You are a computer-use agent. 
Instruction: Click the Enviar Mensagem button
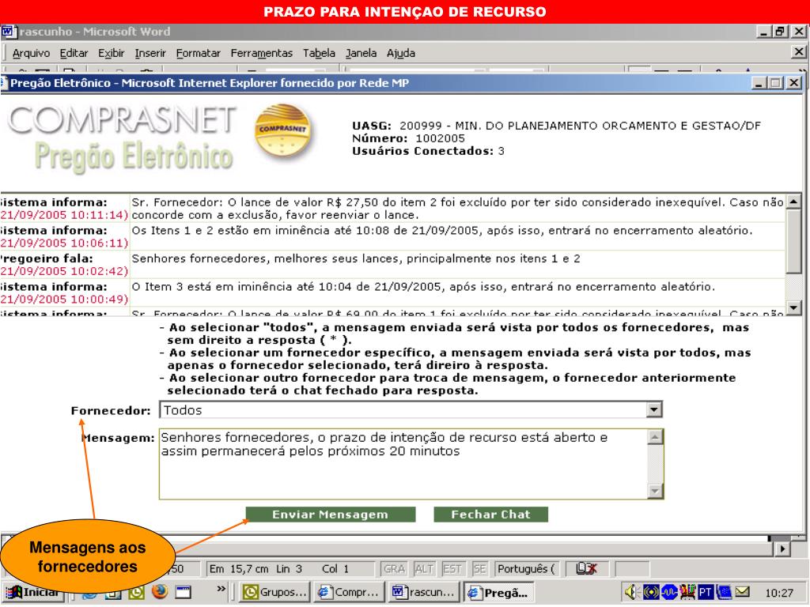coord(330,515)
